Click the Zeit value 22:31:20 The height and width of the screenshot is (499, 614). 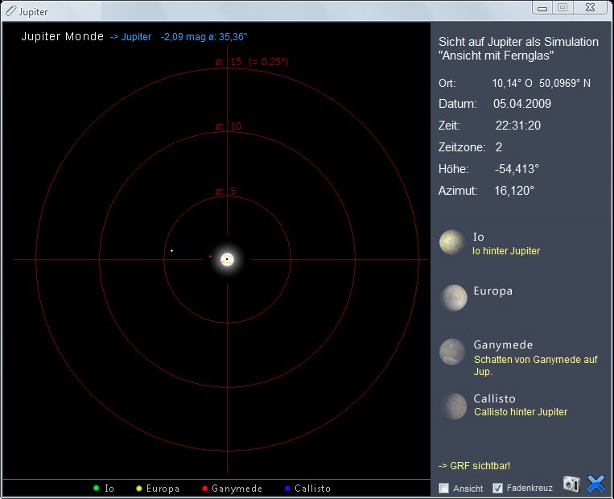pyautogui.click(x=517, y=126)
